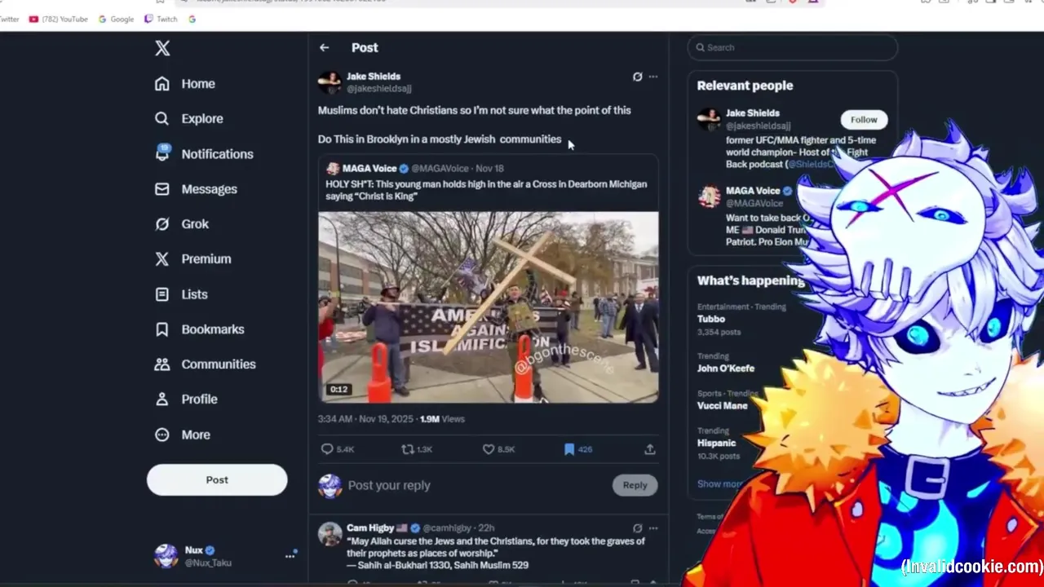1044x587 pixels.
Task: Go back with the arrow next to Post
Action: coord(325,48)
